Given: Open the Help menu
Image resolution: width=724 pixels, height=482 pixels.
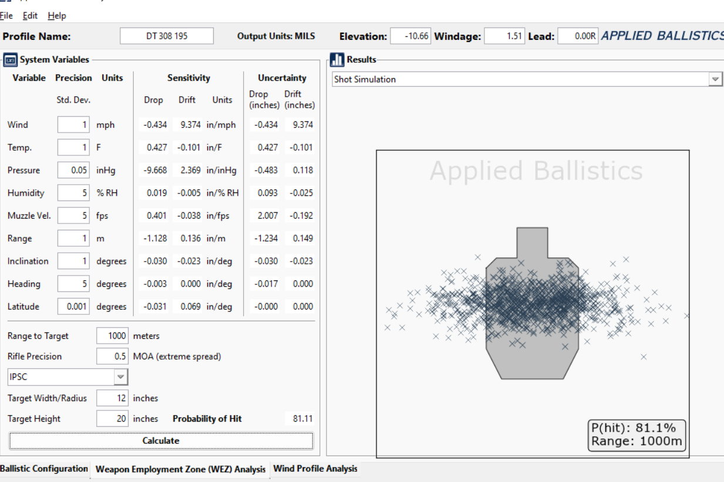Looking at the screenshot, I should (57, 15).
